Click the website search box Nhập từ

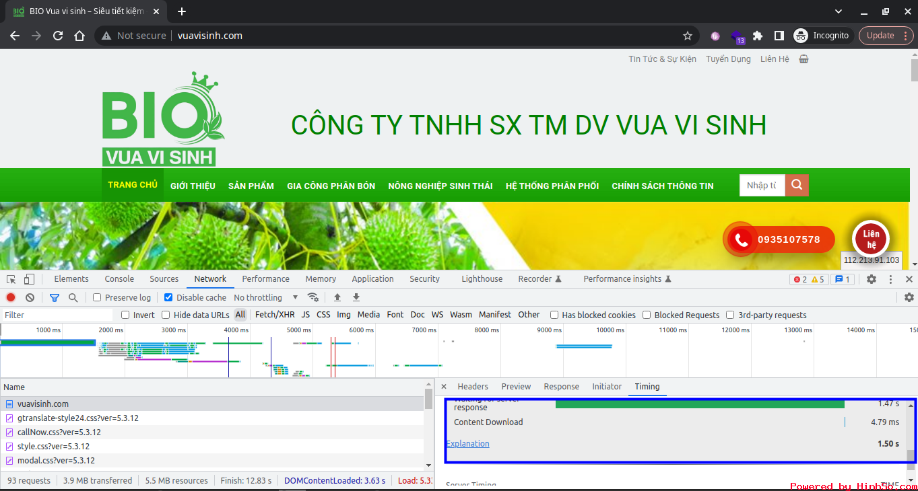click(x=762, y=185)
